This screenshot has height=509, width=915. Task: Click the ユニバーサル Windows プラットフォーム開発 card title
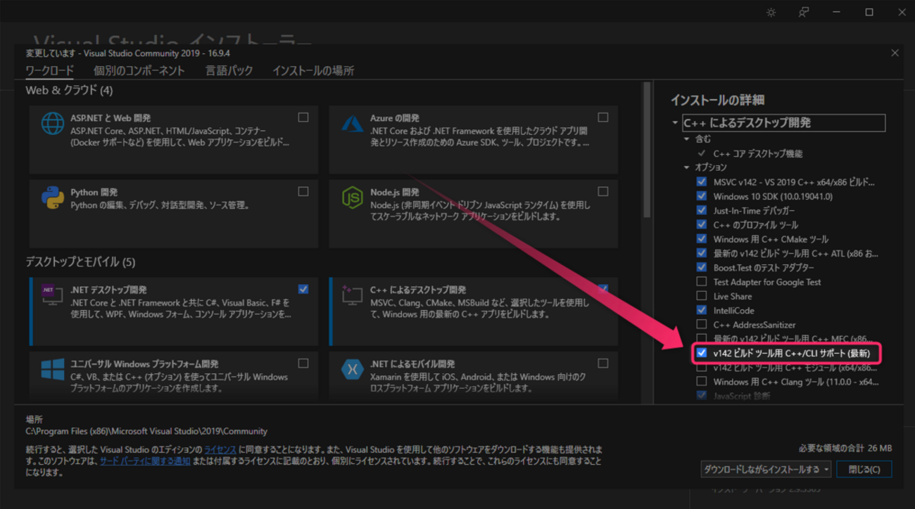tap(144, 364)
